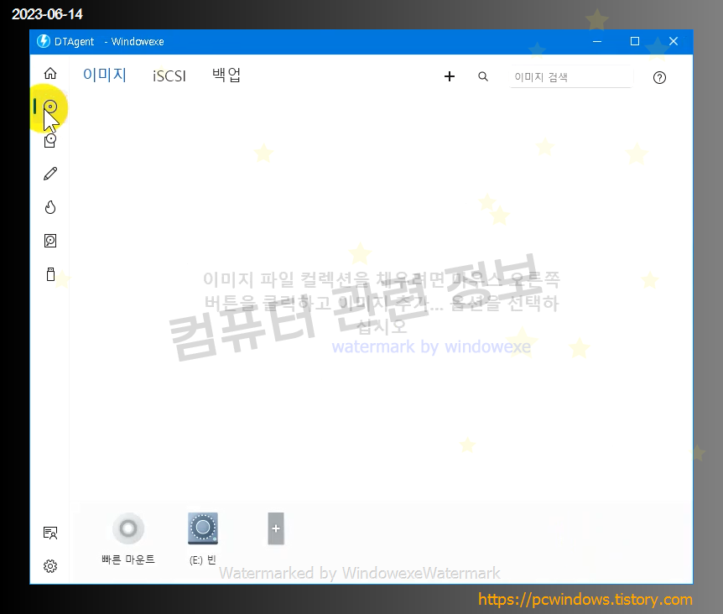The width and height of the screenshot is (723, 614).
Task: Click the 빠른 마운트 quick mount disc
Action: [128, 528]
